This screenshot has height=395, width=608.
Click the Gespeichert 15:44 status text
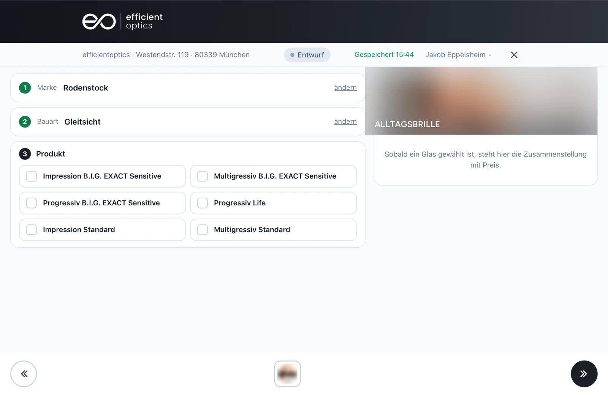[384, 55]
